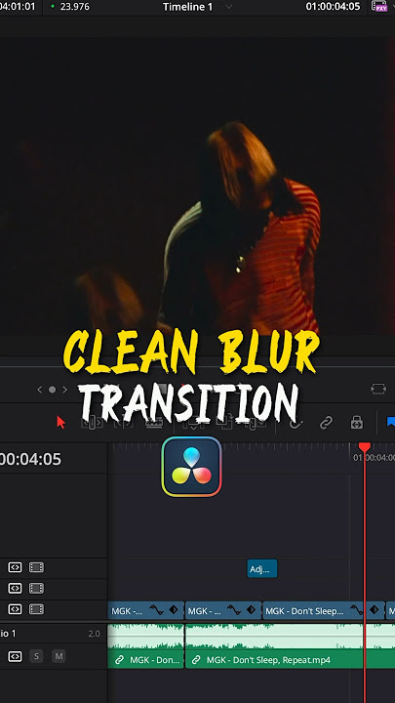The image size is (395, 703).
Task: Disable video on the MGK video track
Action: pos(37,609)
